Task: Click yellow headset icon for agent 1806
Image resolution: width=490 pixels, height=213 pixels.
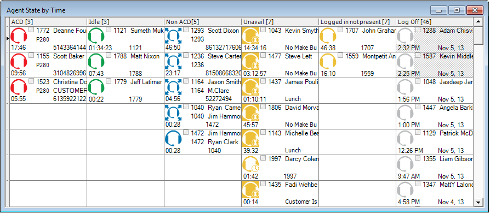Action: (250, 113)
